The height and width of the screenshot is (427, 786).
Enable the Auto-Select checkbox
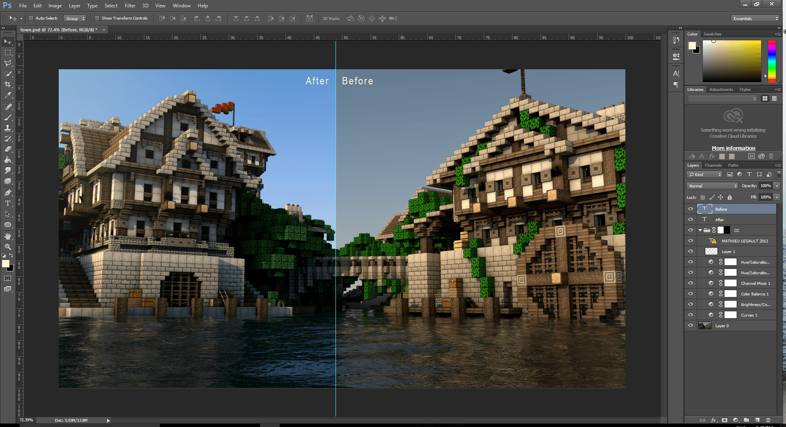point(31,18)
